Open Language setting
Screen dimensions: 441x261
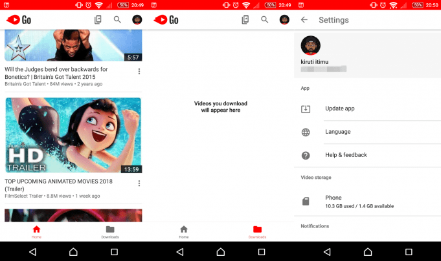click(368, 132)
